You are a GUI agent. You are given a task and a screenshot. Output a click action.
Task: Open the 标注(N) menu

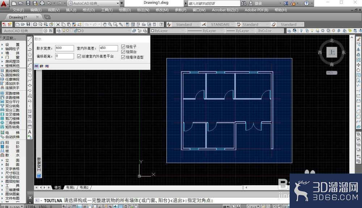coord(143,10)
